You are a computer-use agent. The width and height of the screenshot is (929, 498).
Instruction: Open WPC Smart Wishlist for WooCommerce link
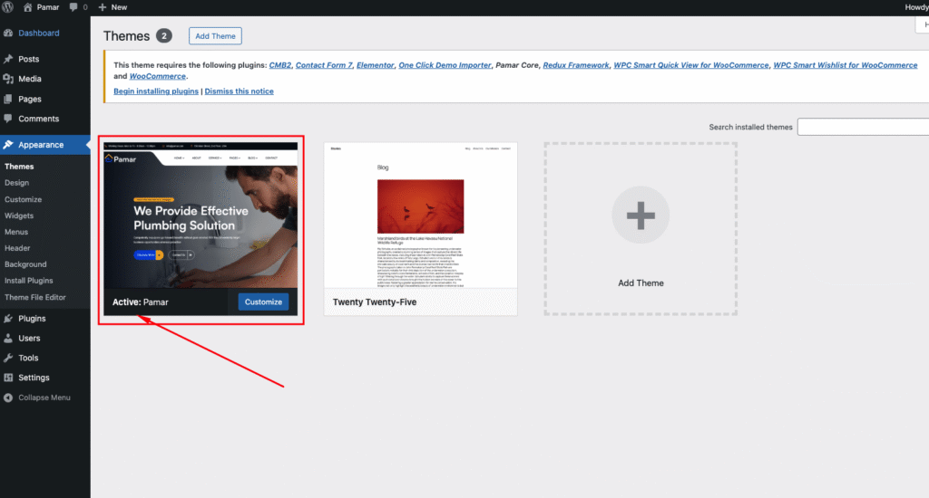tap(846, 65)
